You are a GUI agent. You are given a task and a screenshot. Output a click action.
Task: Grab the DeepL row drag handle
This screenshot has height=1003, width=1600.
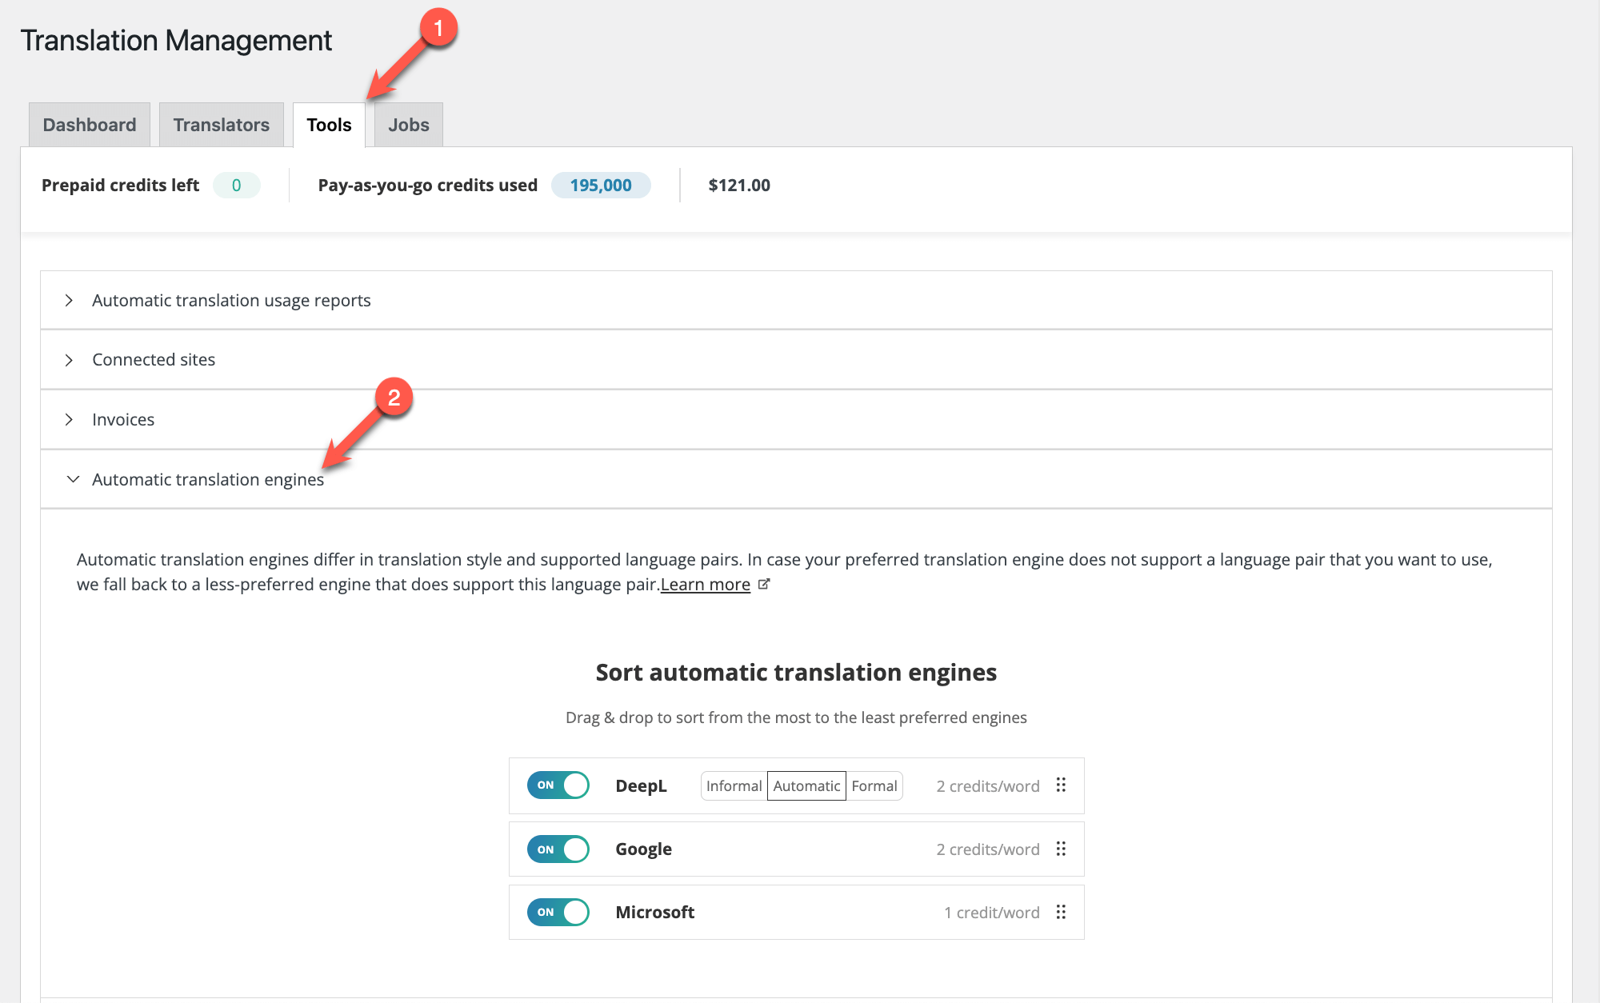pyautogui.click(x=1061, y=785)
